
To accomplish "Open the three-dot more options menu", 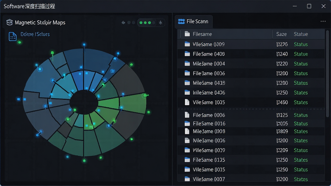I will click(323, 21).
